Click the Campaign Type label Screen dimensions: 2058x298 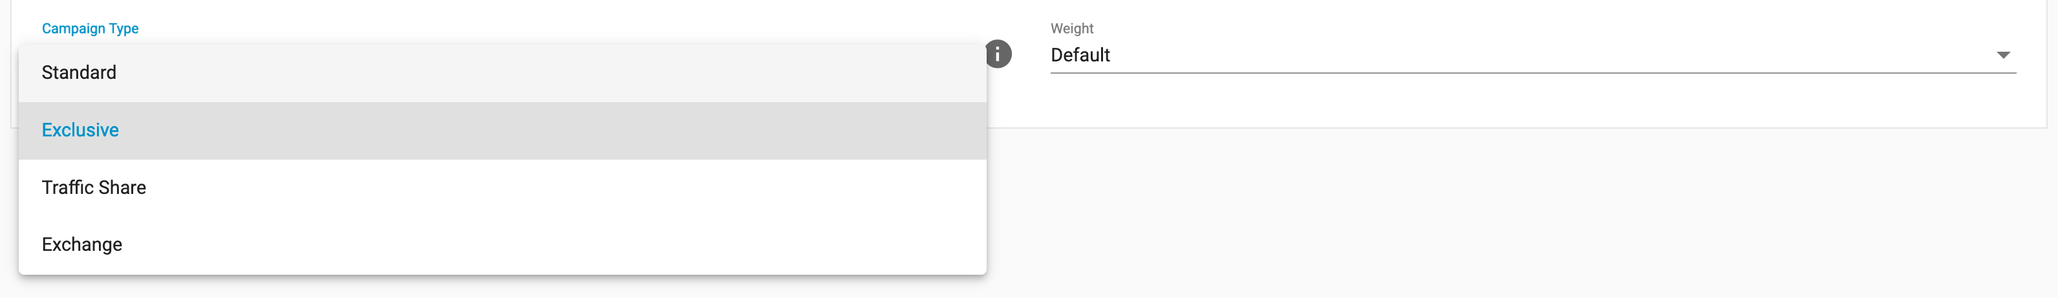[x=89, y=28]
